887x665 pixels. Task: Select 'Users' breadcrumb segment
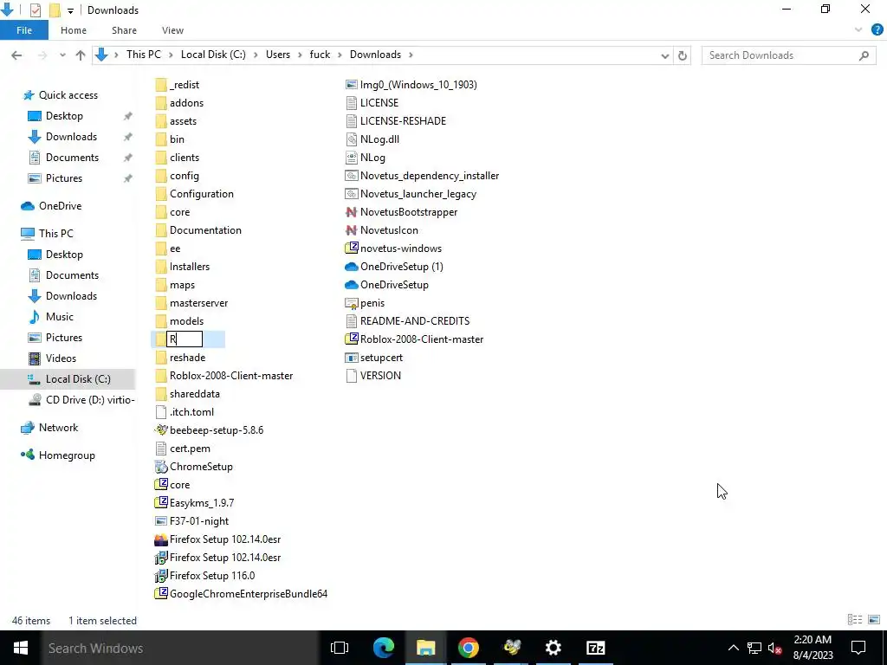[278, 55]
